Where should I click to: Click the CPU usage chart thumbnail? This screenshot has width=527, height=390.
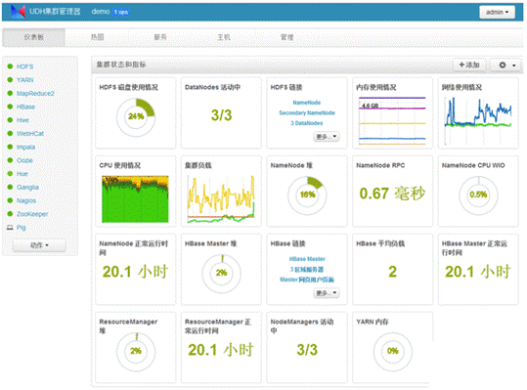(x=135, y=198)
